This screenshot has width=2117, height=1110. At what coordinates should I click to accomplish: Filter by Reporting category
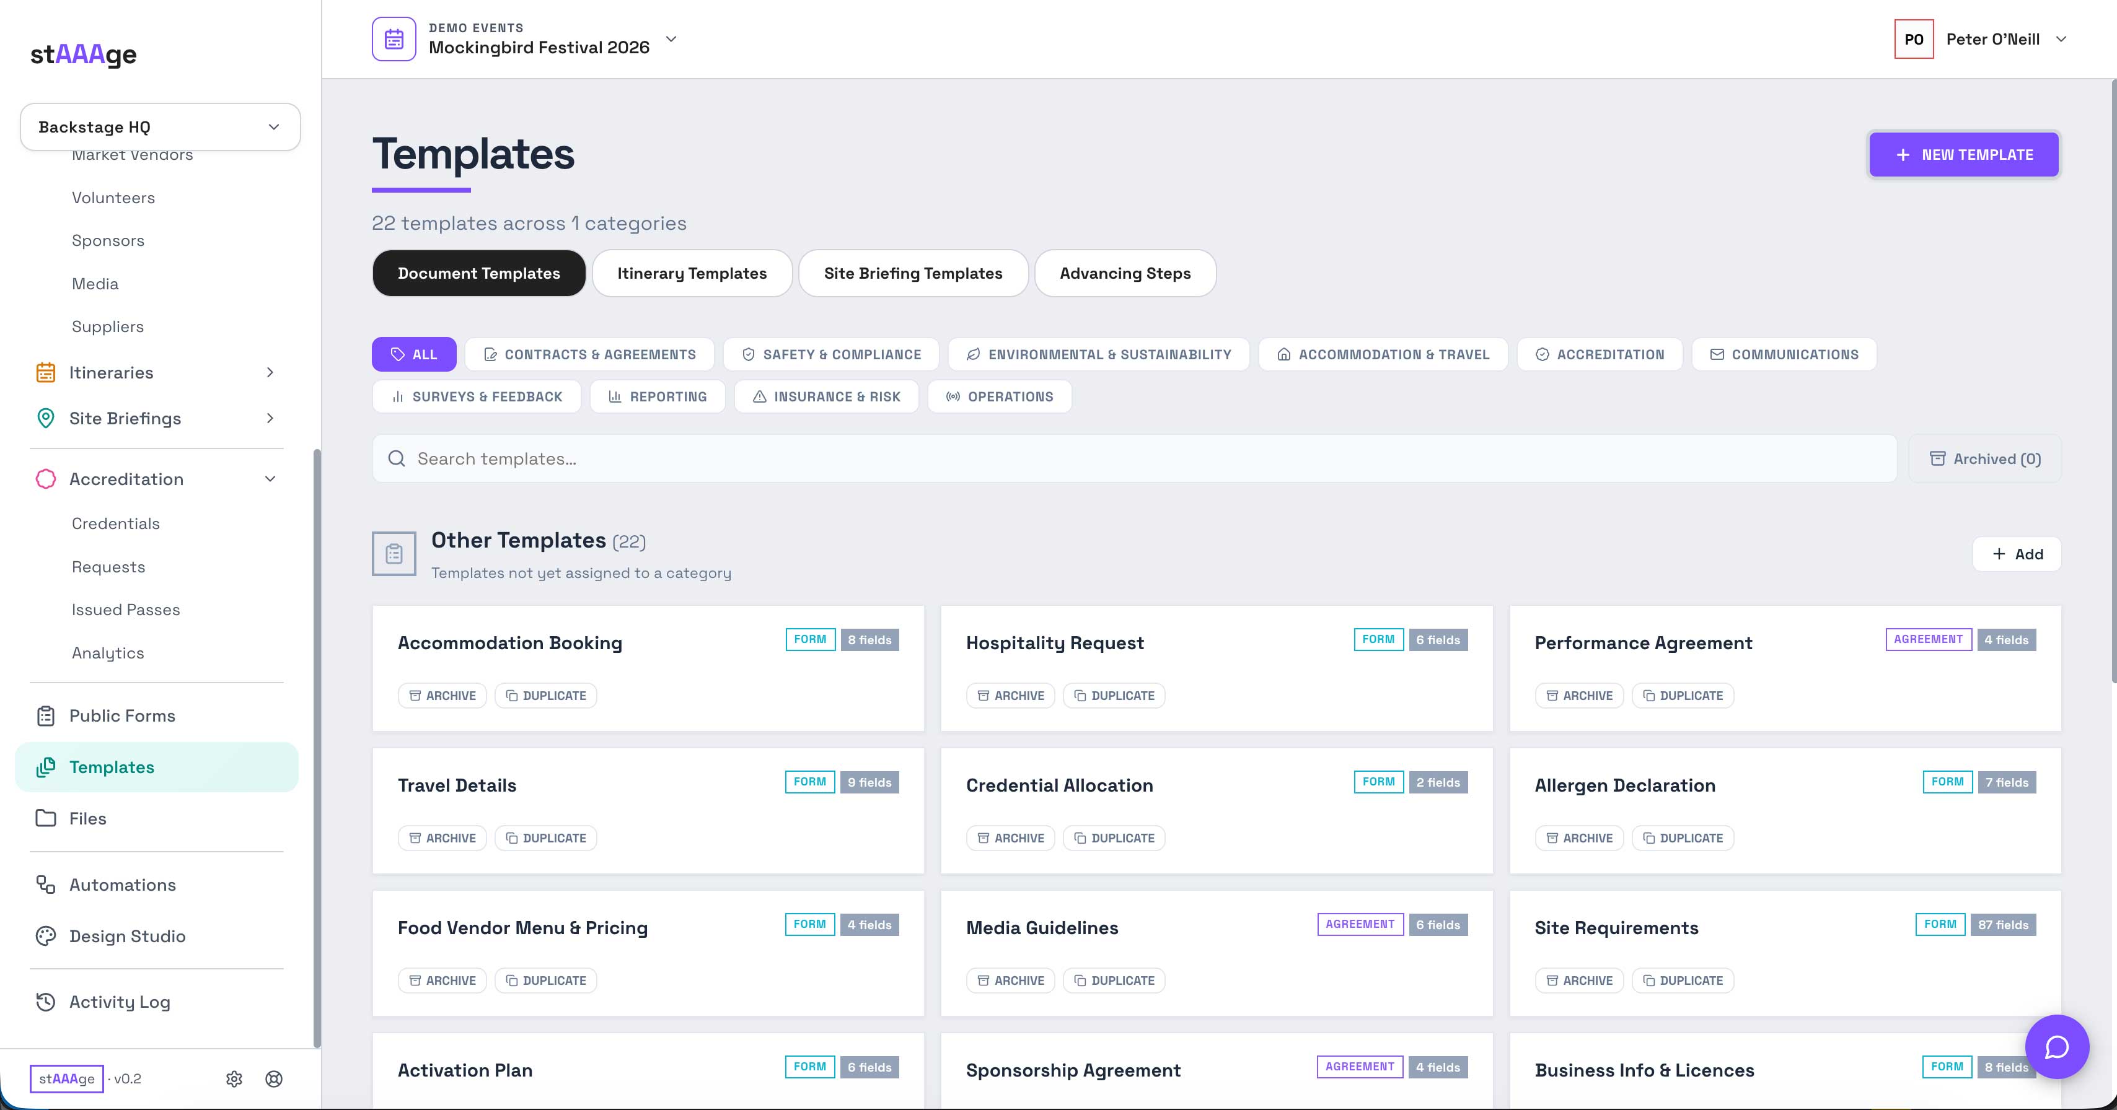pos(658,397)
